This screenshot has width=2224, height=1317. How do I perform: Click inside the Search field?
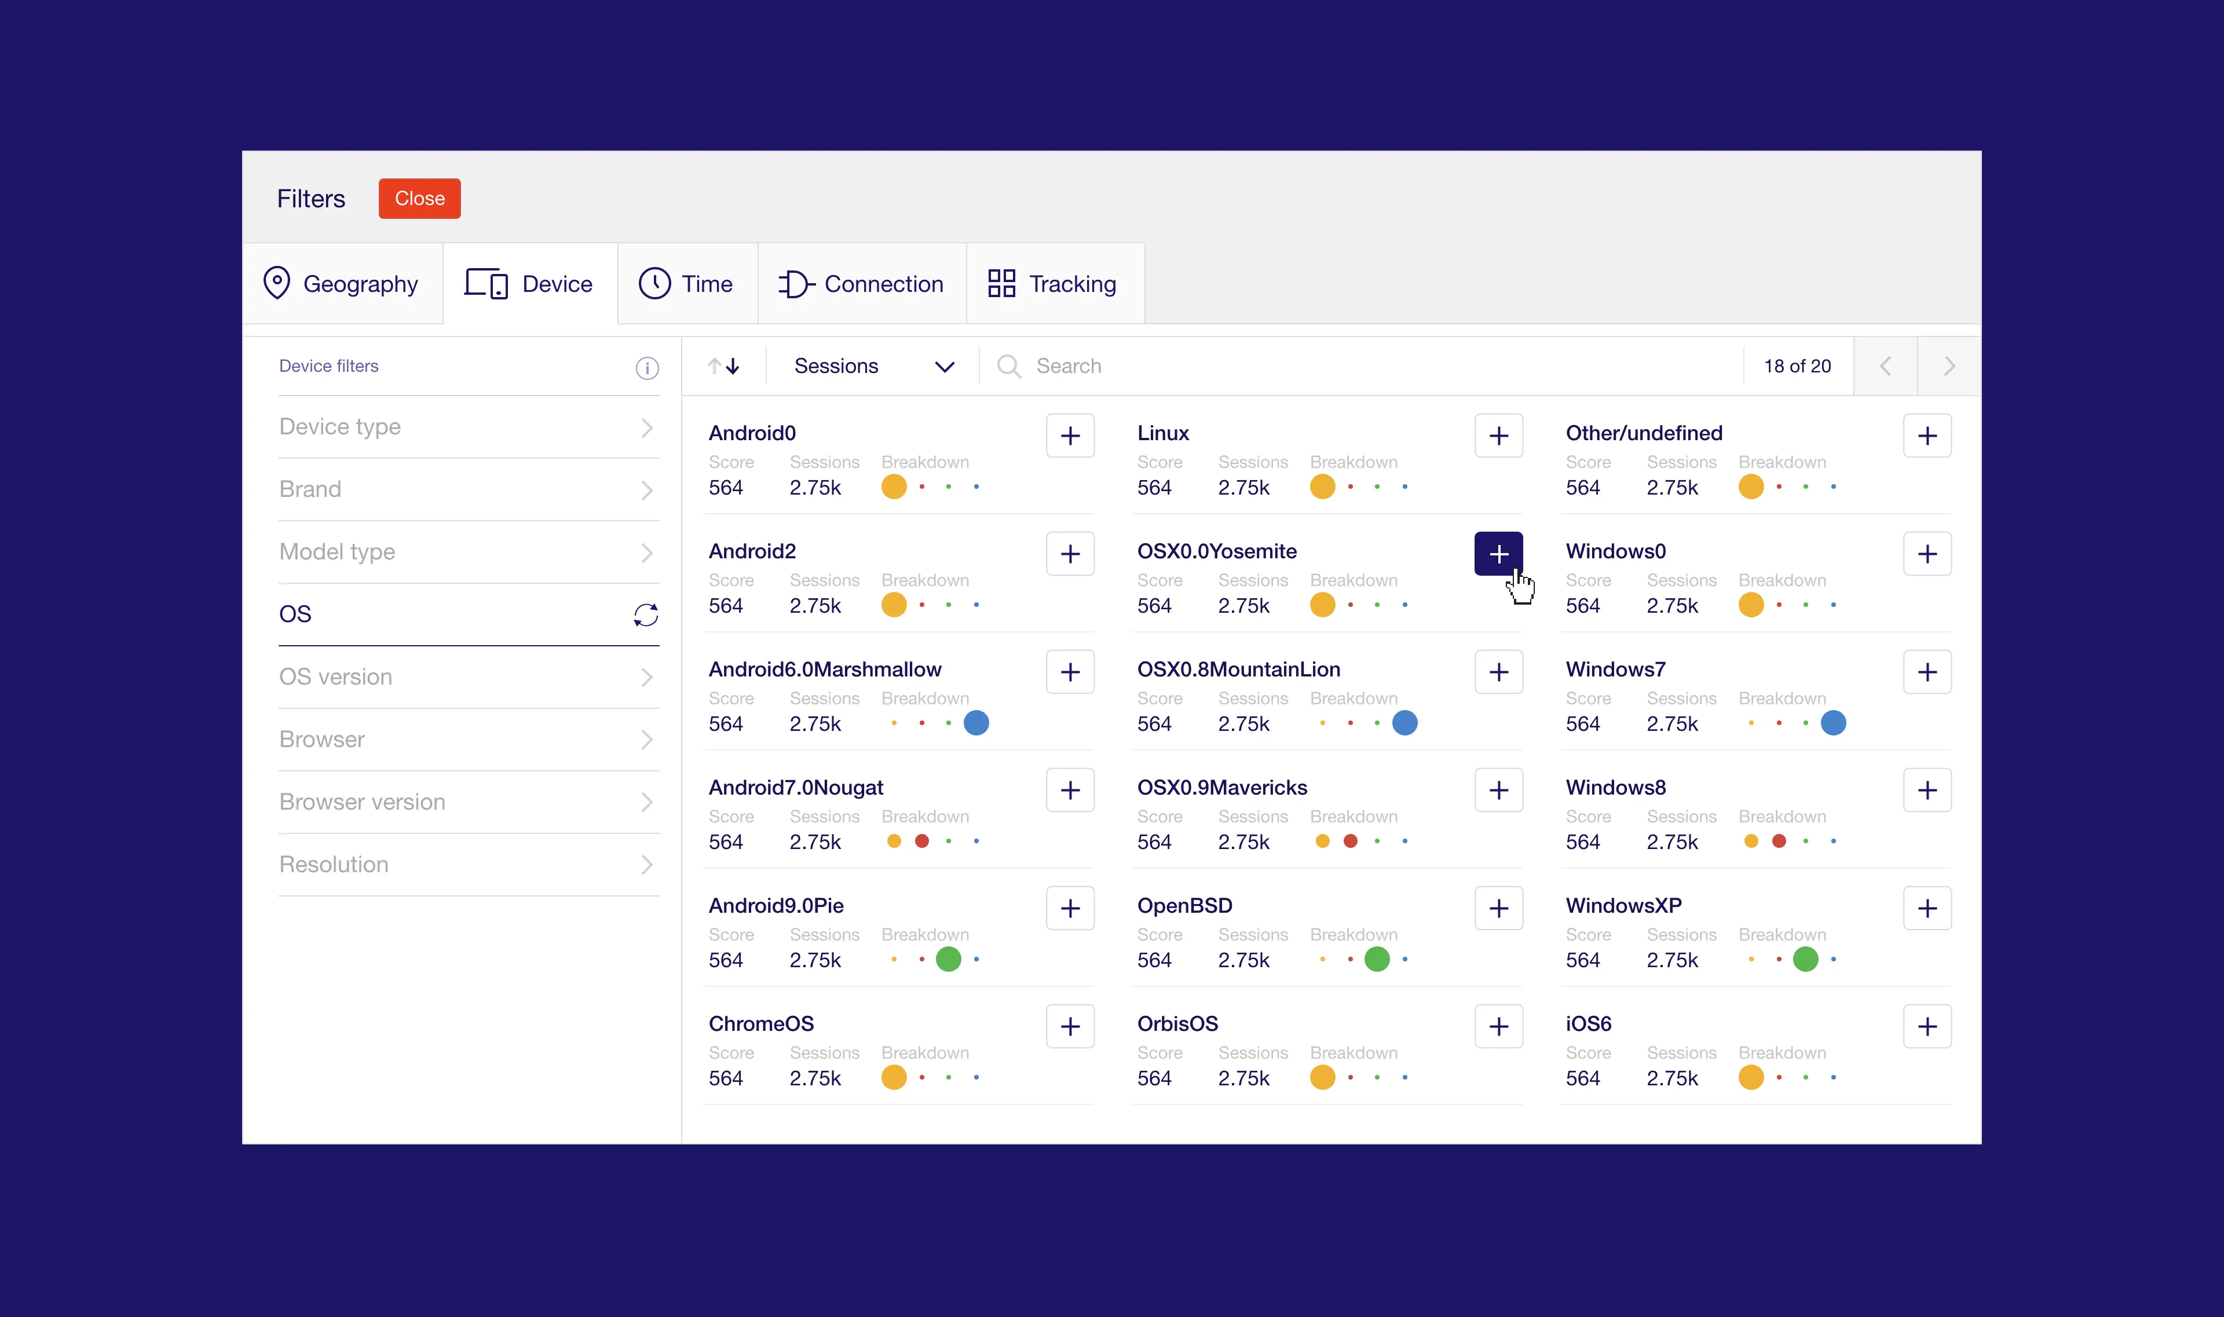pyautogui.click(x=1154, y=365)
